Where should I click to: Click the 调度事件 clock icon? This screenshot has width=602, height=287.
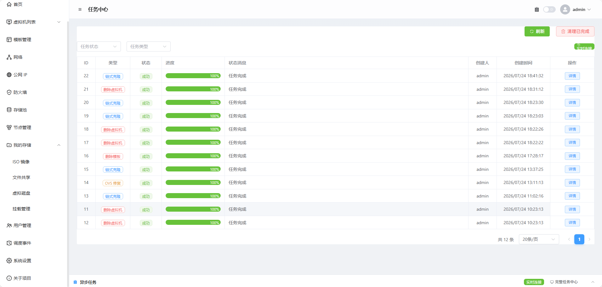coord(9,243)
